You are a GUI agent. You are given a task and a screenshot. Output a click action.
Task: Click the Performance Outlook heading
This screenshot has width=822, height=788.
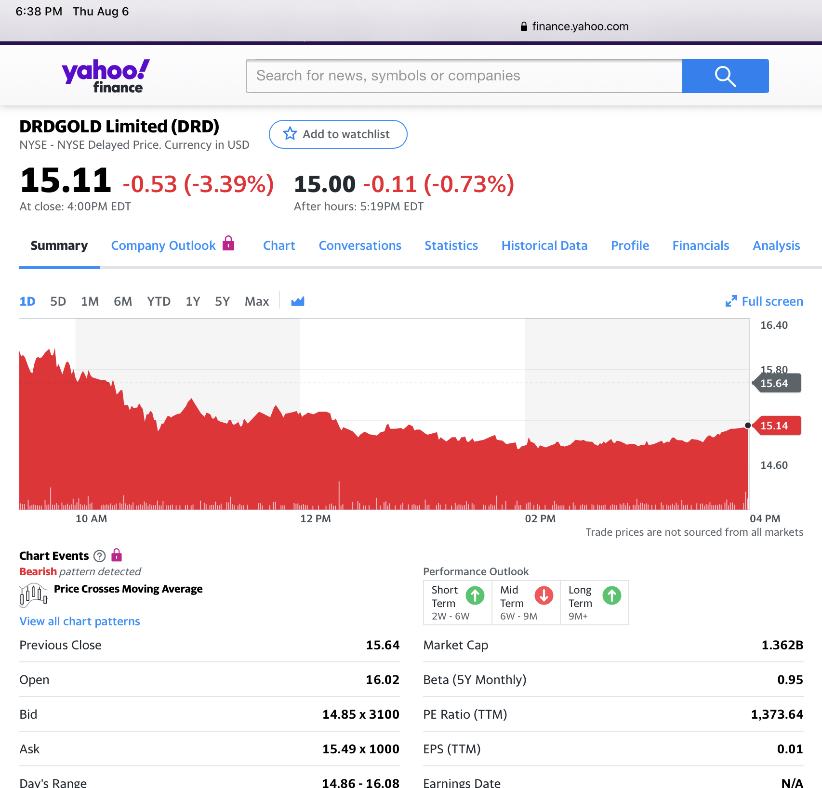pos(476,571)
